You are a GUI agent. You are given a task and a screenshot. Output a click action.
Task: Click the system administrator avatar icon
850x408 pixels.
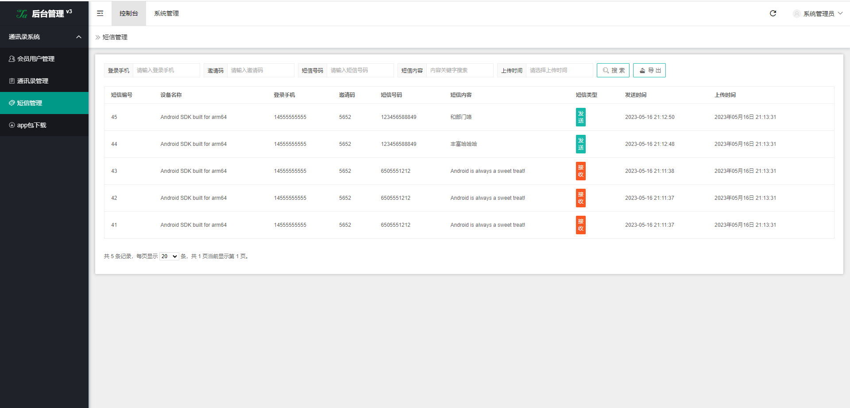[x=796, y=14]
